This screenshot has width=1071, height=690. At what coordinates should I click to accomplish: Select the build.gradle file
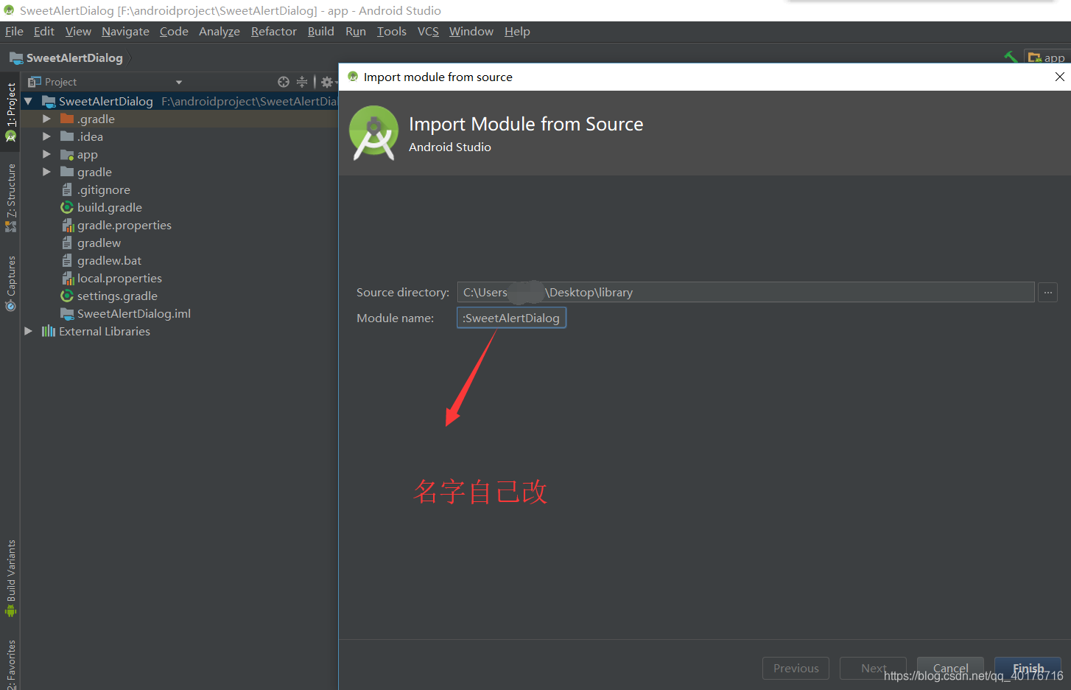[x=110, y=207]
